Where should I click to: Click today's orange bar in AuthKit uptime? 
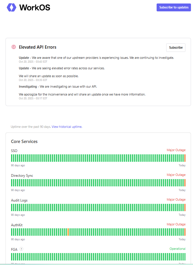pos(185,232)
